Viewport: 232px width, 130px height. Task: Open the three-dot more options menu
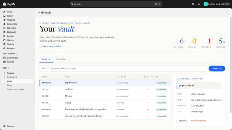pos(227,12)
